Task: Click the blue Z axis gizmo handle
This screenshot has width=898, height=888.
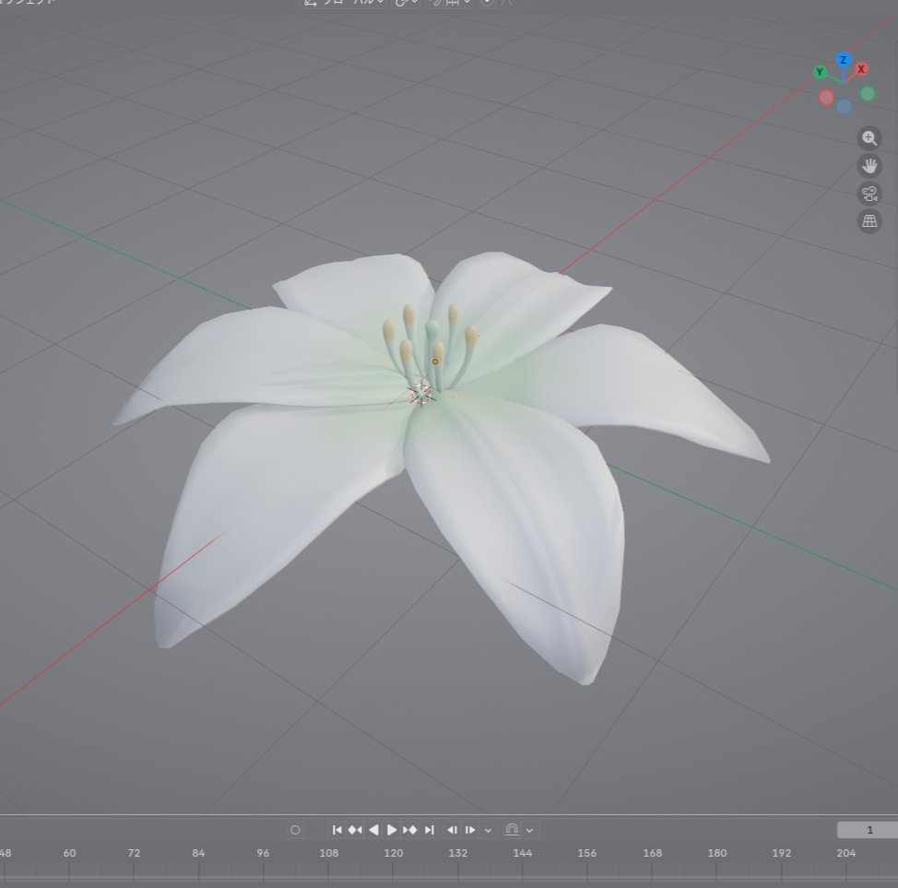Action: coord(844,60)
